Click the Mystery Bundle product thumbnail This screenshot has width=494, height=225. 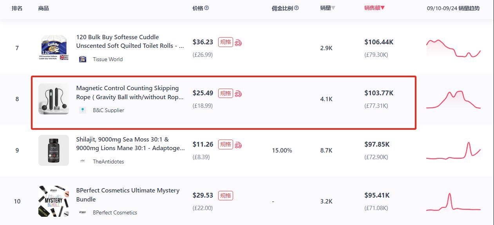coord(54,201)
